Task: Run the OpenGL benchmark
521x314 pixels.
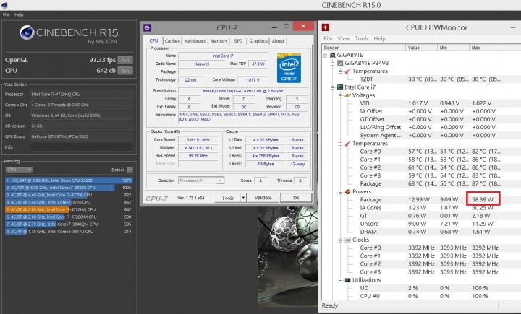Action: click(x=125, y=60)
